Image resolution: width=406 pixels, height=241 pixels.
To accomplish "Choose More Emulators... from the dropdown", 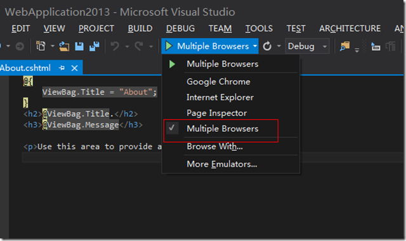I will (231, 164).
